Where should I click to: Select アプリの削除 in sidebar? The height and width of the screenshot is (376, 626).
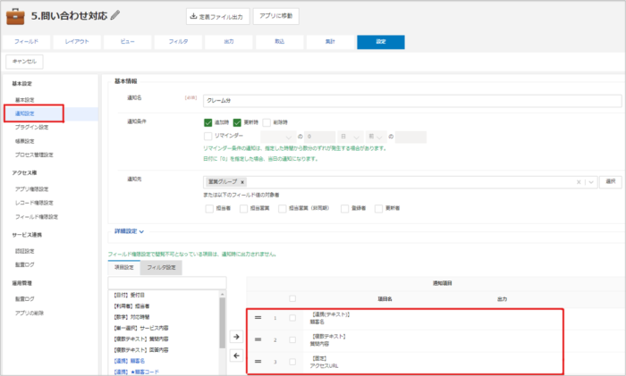(x=30, y=313)
